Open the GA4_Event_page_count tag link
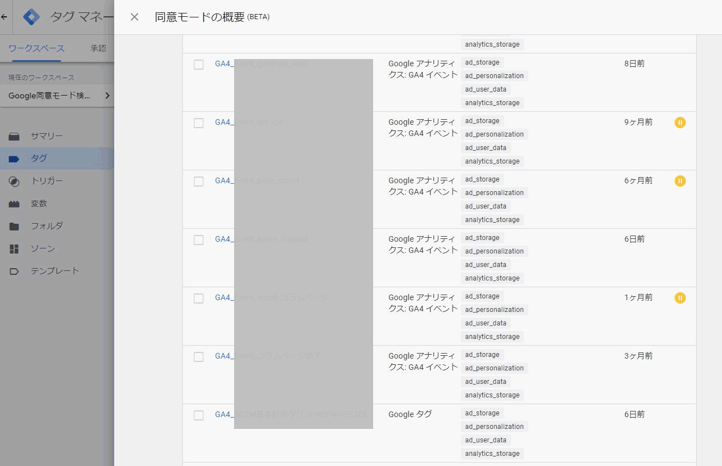 pyautogui.click(x=257, y=180)
